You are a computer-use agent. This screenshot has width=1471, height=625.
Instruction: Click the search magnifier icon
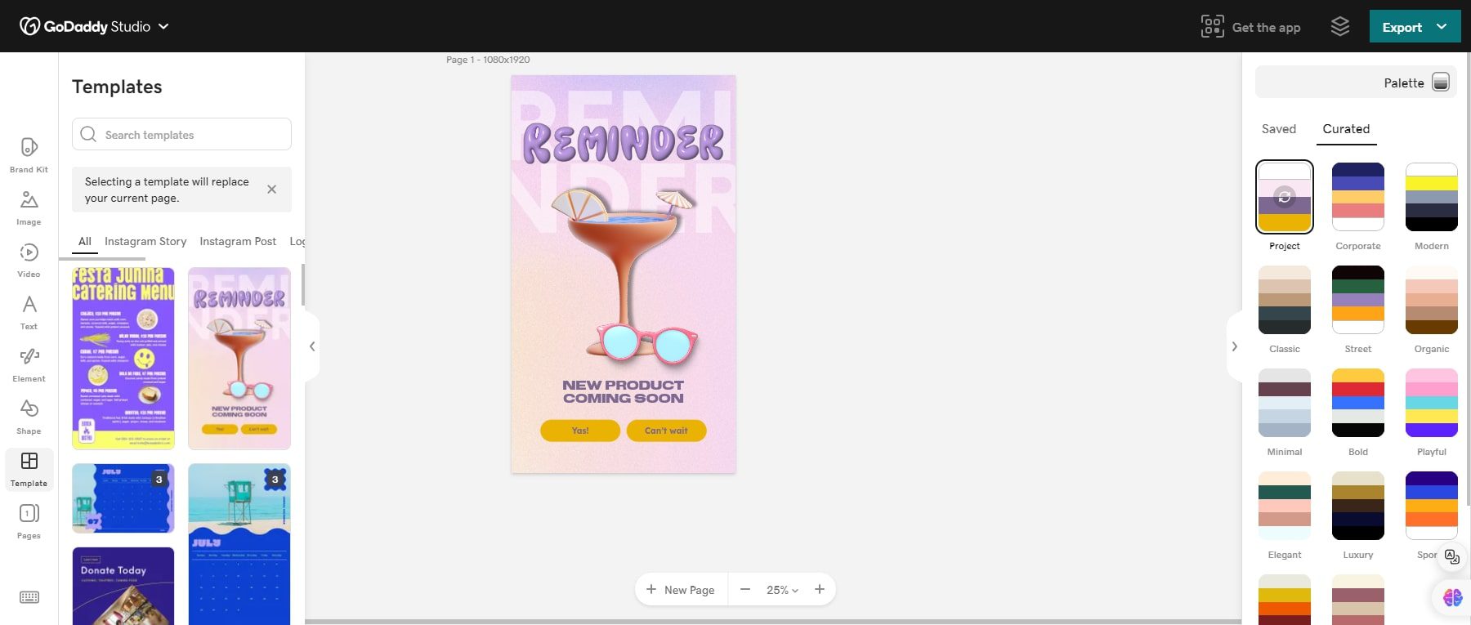(88, 134)
